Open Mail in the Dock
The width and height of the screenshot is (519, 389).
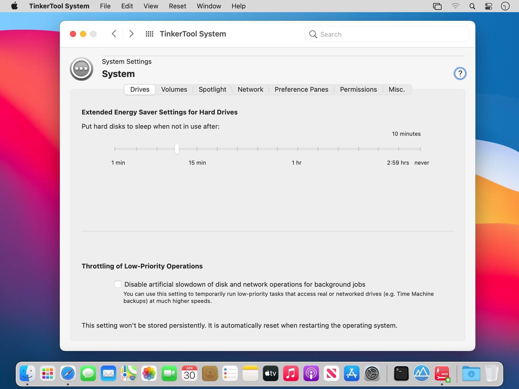[108, 373]
